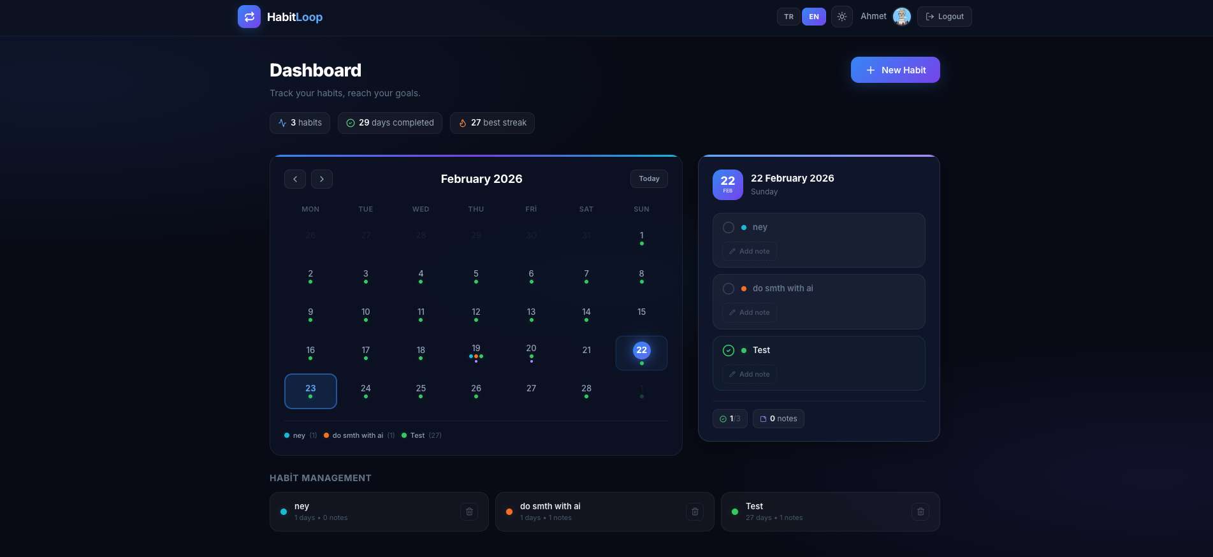Switch language to TR
1213x557 pixels.
point(788,17)
